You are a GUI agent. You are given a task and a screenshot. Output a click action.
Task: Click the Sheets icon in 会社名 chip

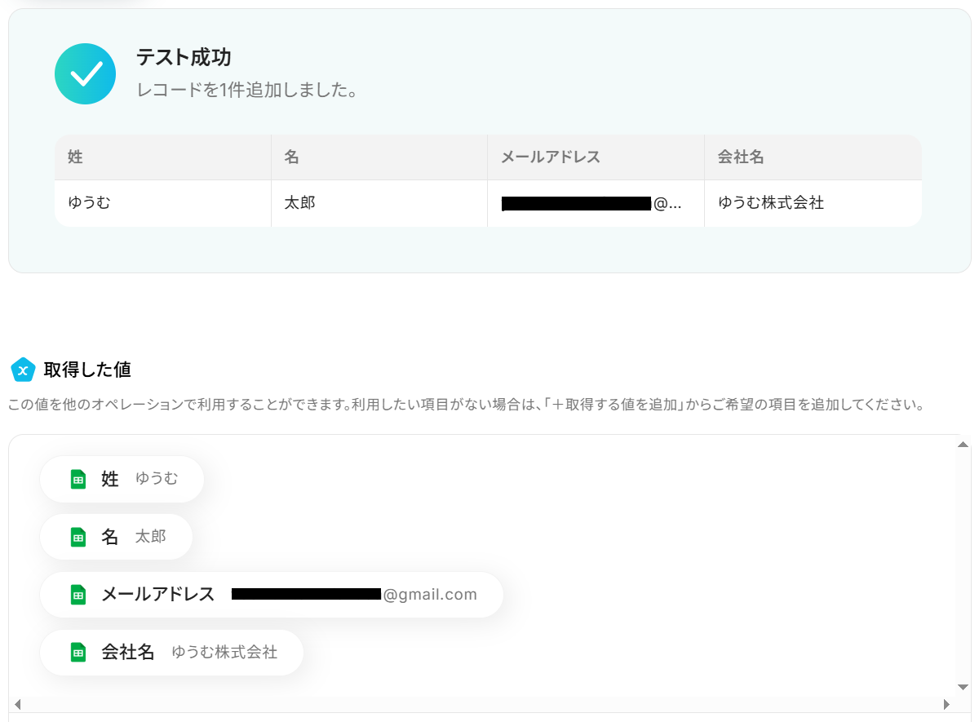point(78,653)
